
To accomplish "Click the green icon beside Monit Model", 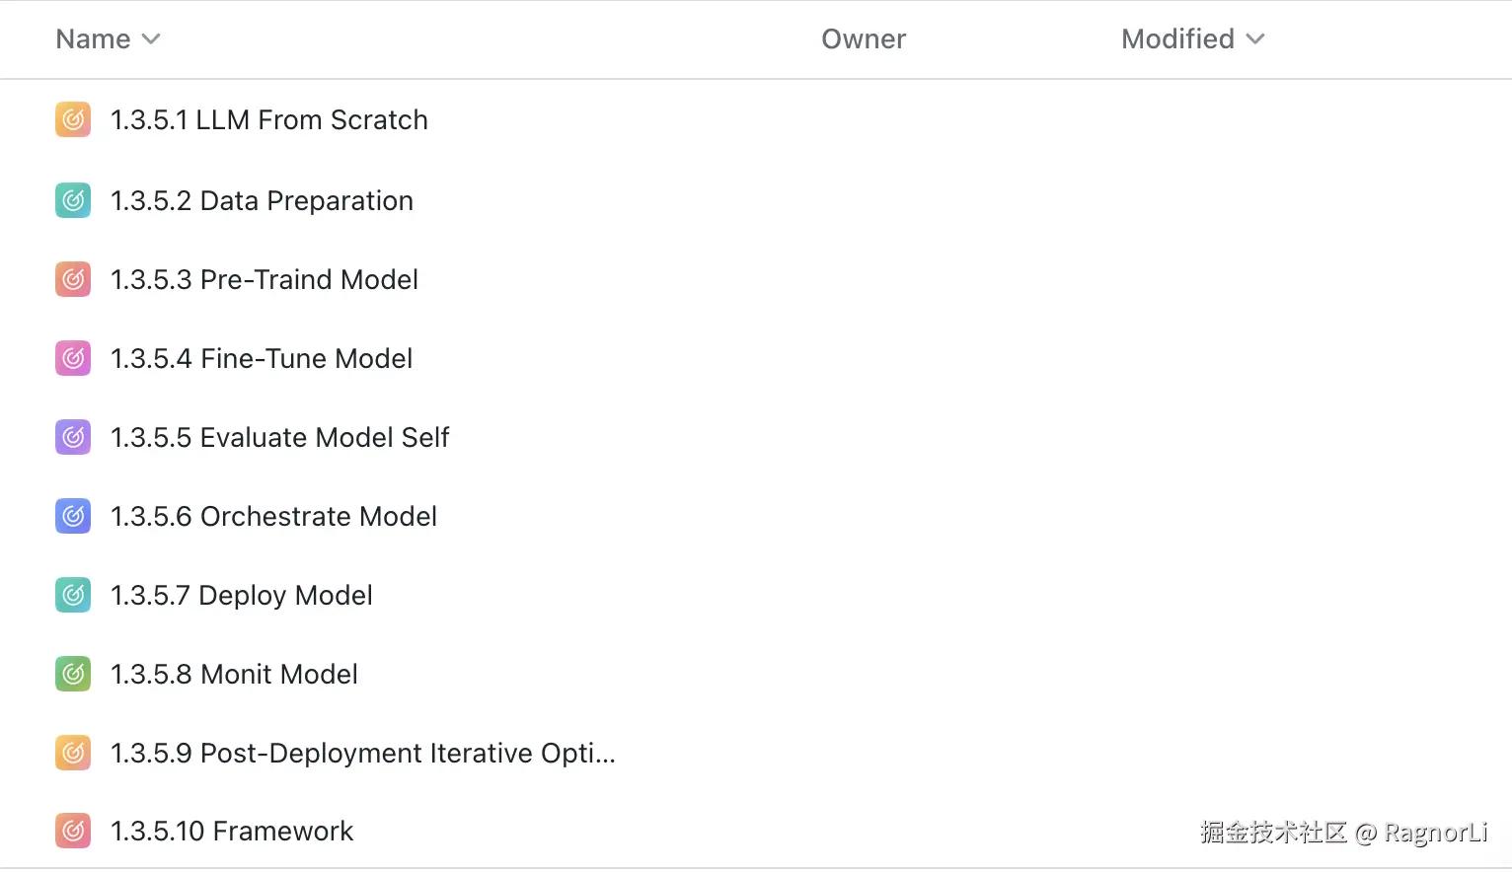I will 73,675.
